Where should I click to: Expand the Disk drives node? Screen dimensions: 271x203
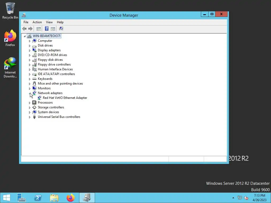(30, 46)
